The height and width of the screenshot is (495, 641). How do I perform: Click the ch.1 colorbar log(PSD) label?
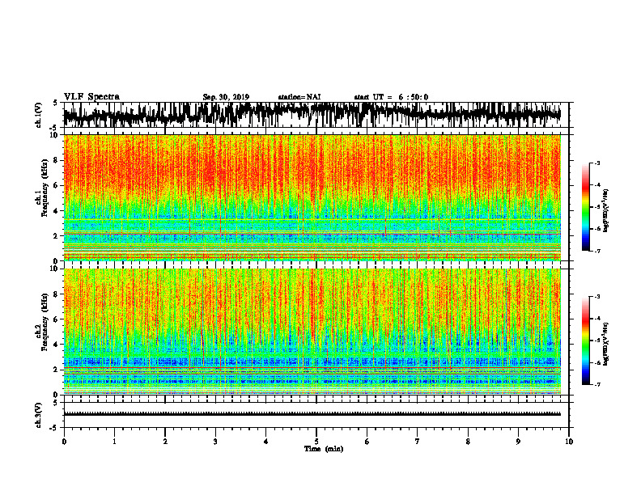coord(606,211)
